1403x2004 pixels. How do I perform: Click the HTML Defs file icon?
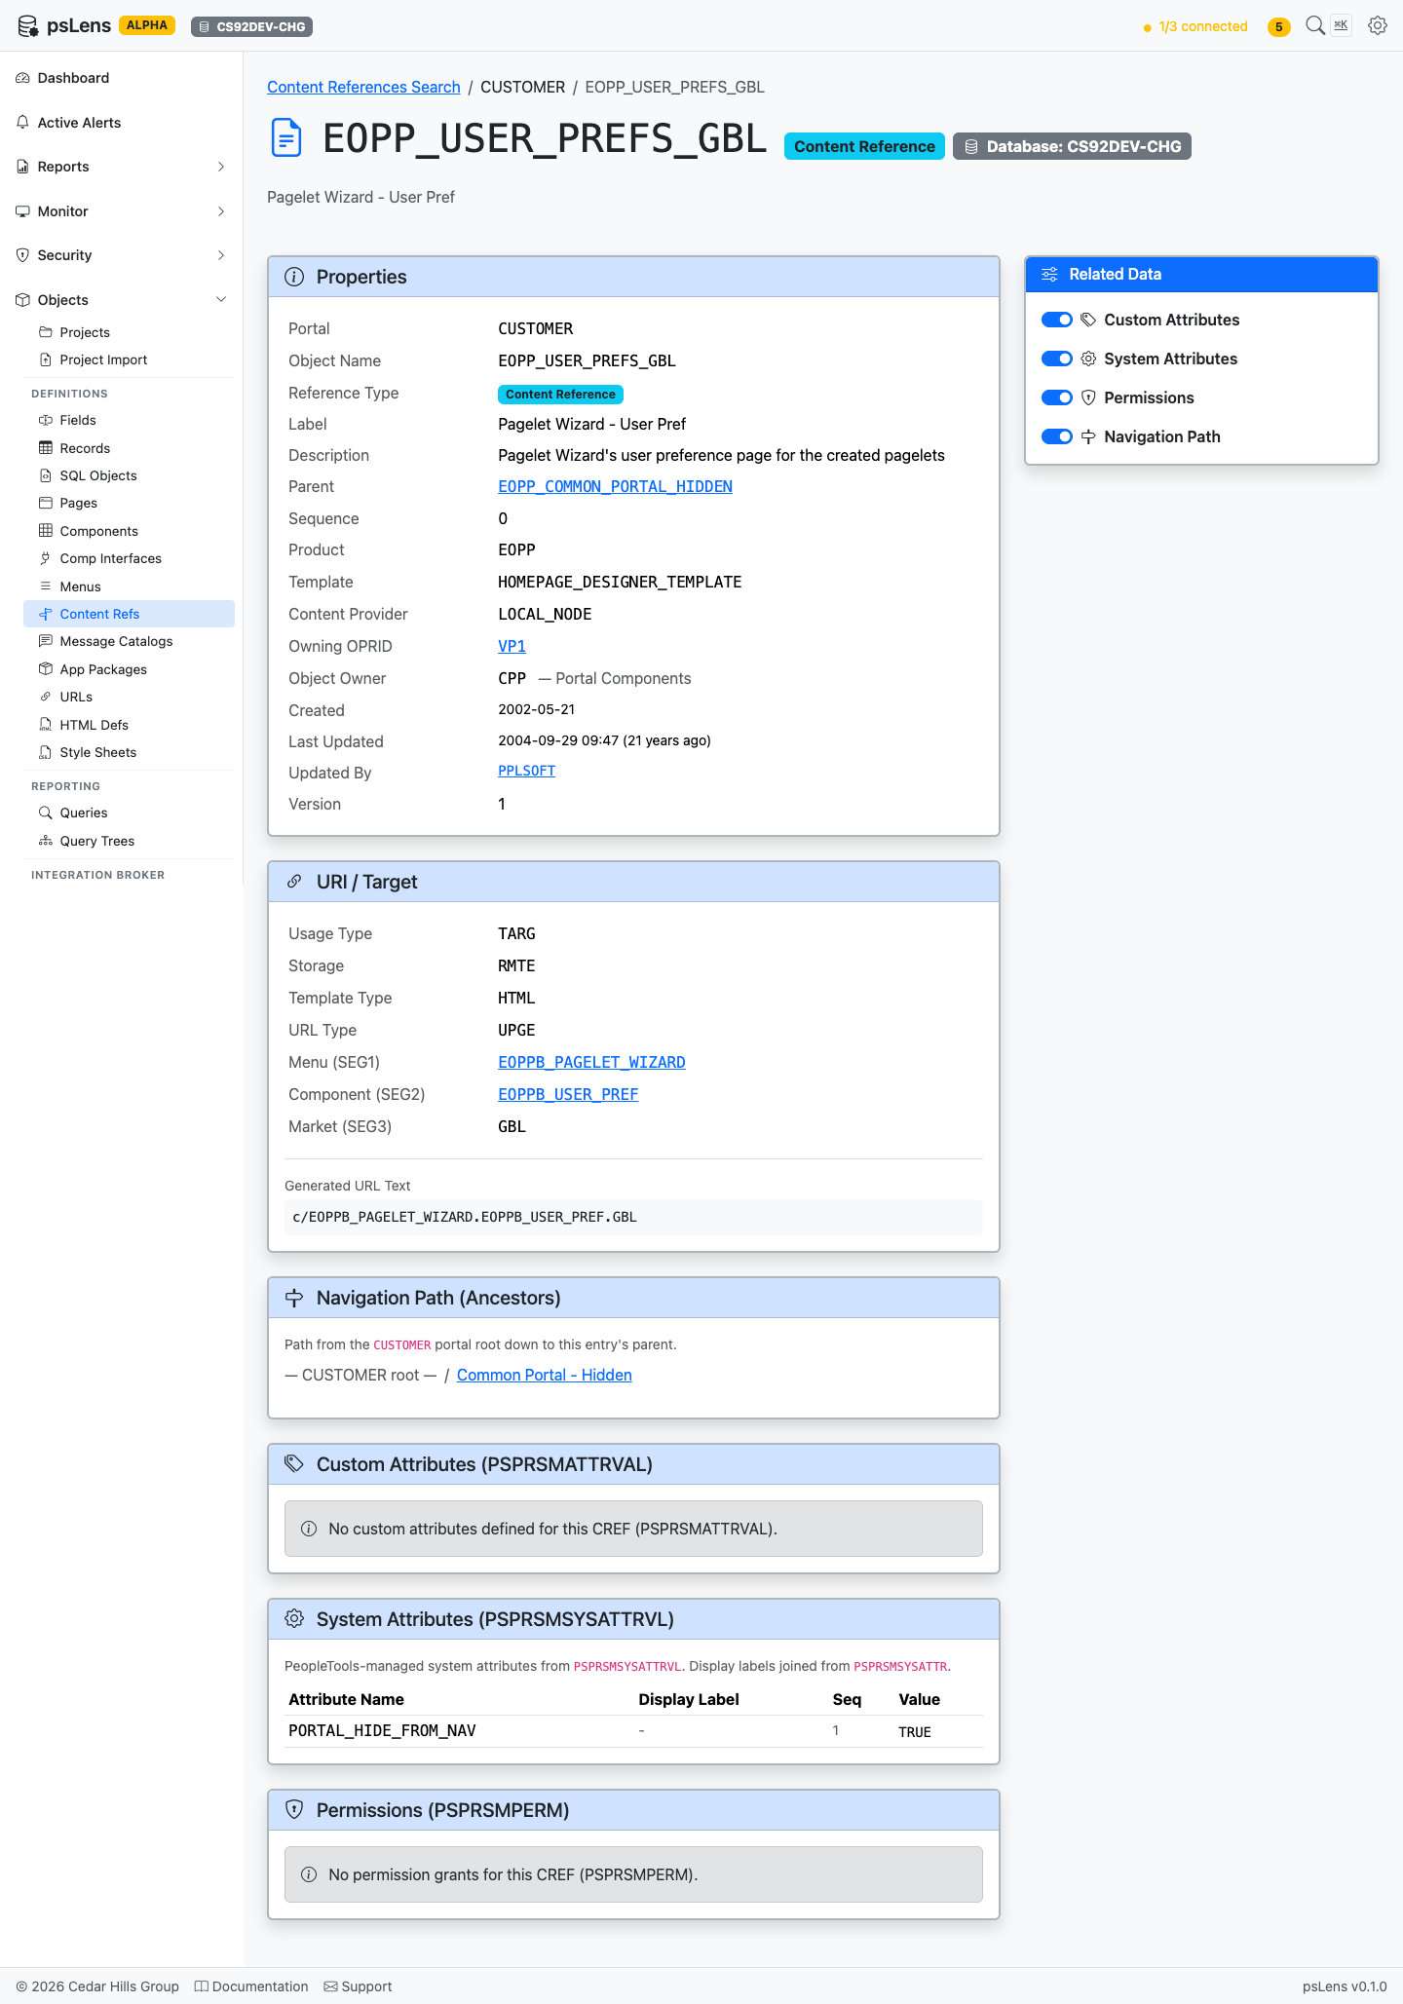click(x=46, y=725)
